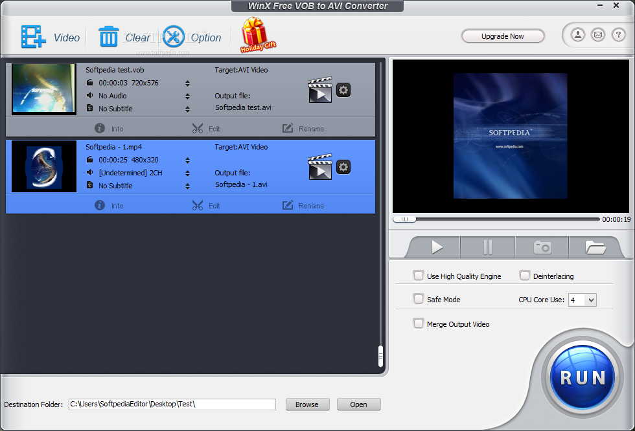
Task: Open settings gear for Softpedia test.vob
Action: coord(343,90)
